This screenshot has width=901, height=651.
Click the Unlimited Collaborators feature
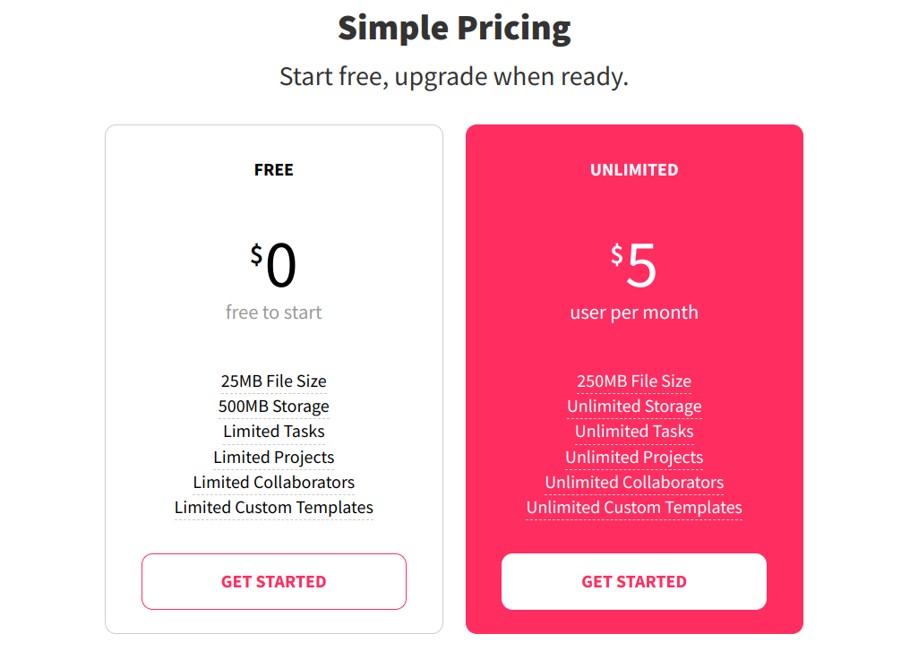(634, 483)
